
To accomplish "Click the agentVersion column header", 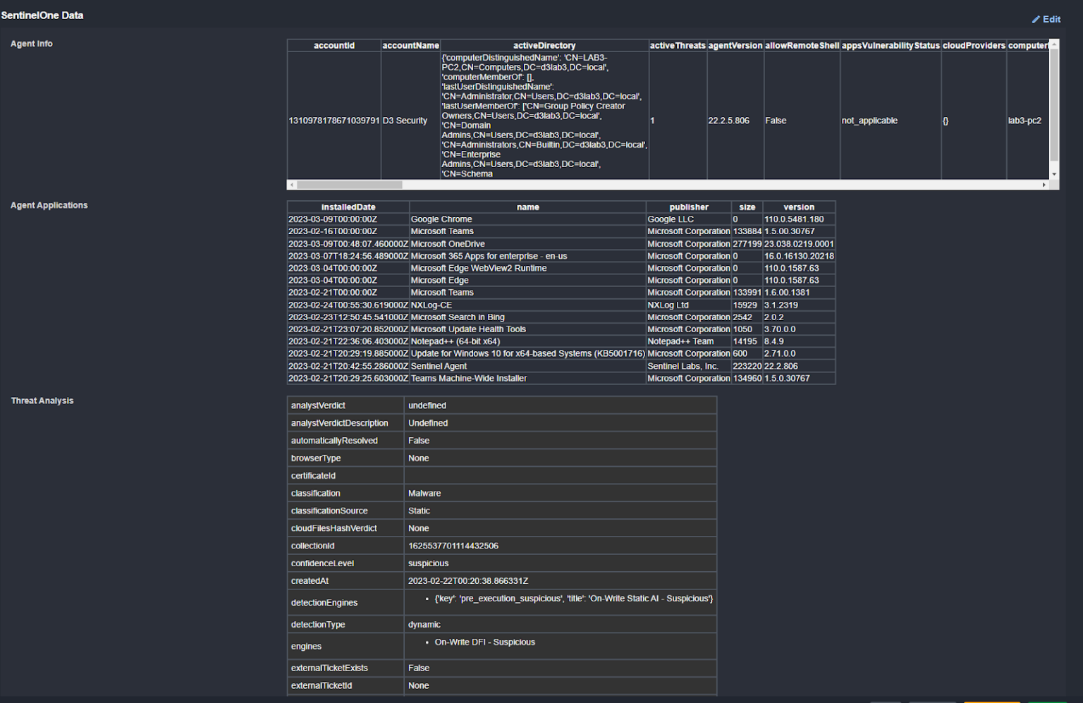I will (735, 45).
